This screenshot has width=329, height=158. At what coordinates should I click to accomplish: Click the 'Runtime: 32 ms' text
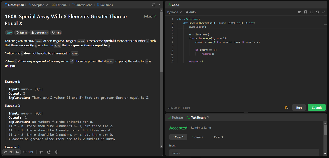201,128
